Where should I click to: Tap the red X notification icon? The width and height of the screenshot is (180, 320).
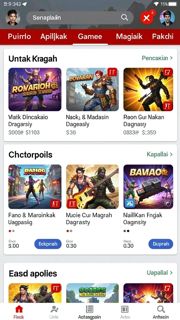(x=147, y=18)
